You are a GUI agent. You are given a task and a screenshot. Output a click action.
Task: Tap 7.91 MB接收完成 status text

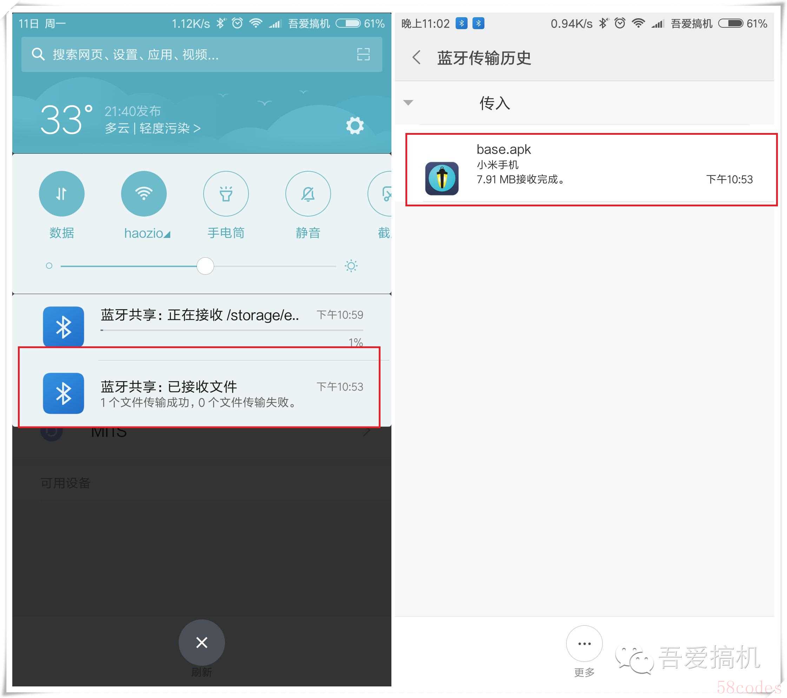click(521, 179)
